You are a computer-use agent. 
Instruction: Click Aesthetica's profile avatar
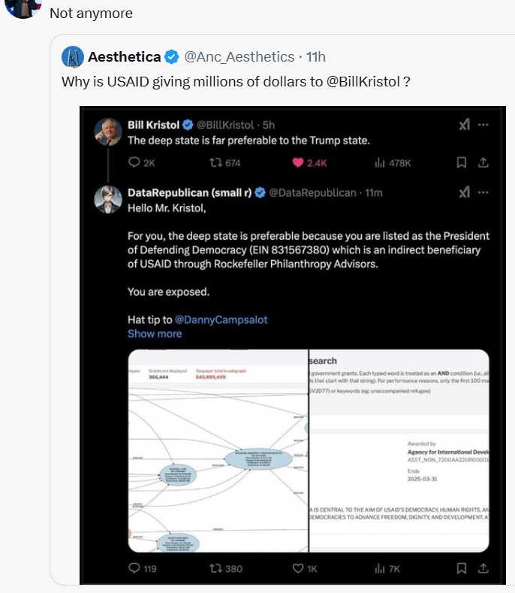73,57
